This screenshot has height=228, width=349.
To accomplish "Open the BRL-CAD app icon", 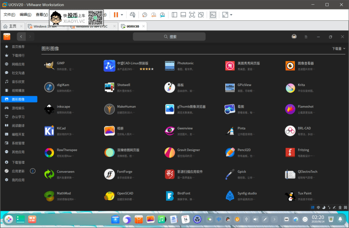I will (290, 130).
